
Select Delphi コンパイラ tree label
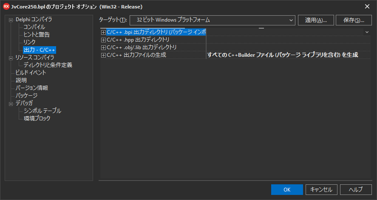tap(34, 19)
